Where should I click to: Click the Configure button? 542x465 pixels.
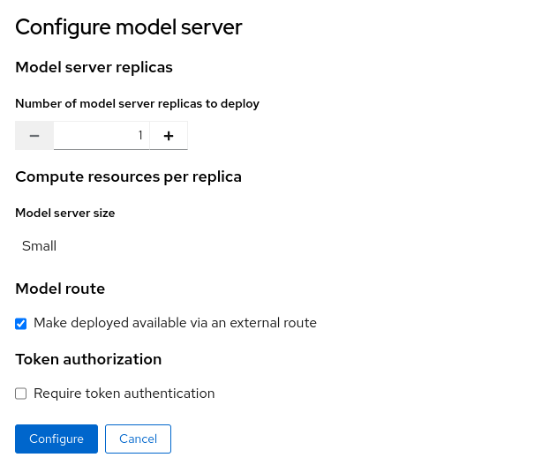click(x=56, y=439)
